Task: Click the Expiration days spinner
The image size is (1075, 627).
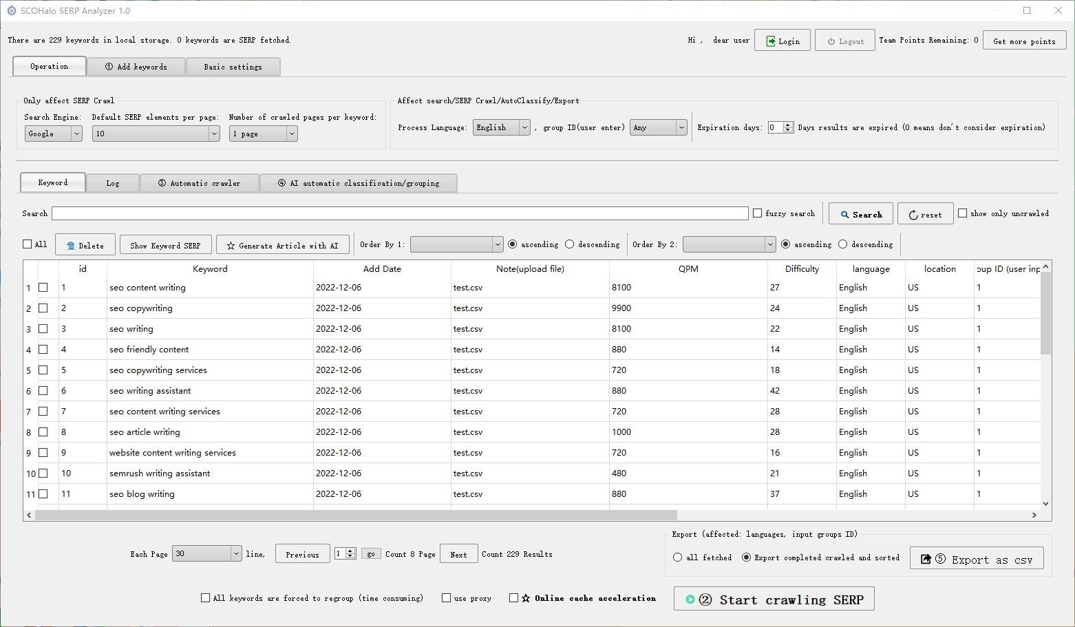Action: pos(780,127)
